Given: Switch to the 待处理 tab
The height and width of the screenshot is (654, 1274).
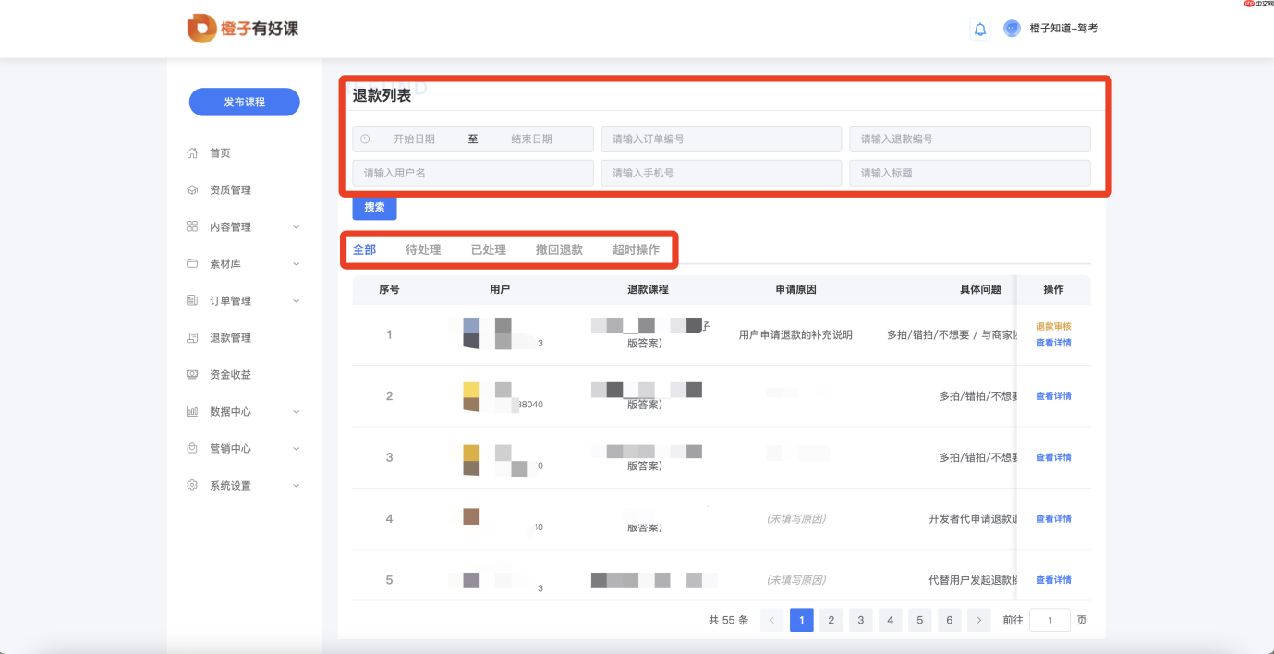Looking at the screenshot, I should point(423,249).
